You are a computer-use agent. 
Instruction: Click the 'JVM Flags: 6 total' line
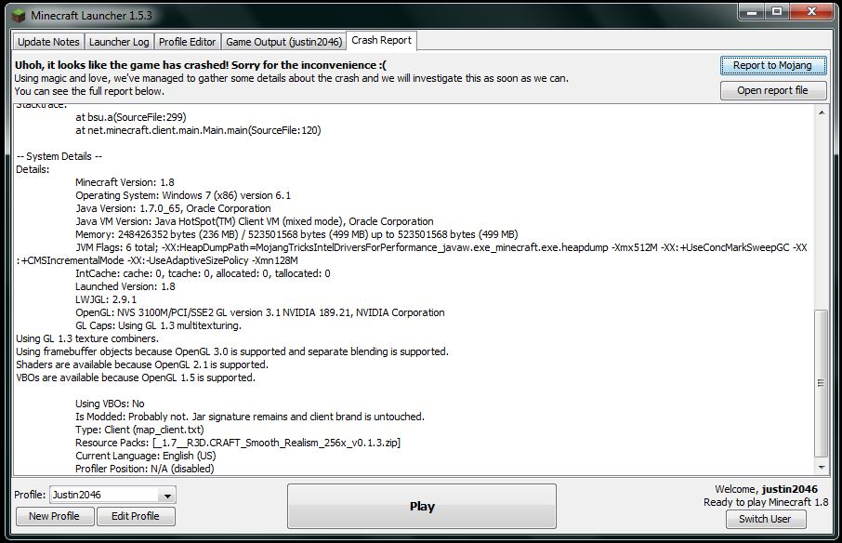pos(412,254)
